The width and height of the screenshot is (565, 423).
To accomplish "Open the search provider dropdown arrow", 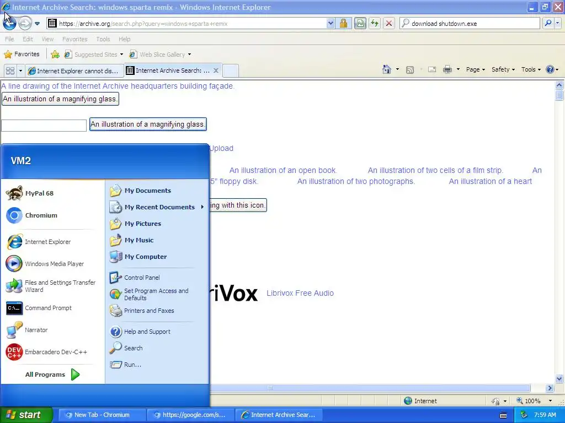I will tap(557, 23).
